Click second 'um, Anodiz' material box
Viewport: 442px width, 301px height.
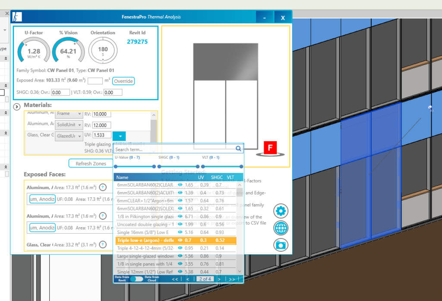click(x=42, y=228)
